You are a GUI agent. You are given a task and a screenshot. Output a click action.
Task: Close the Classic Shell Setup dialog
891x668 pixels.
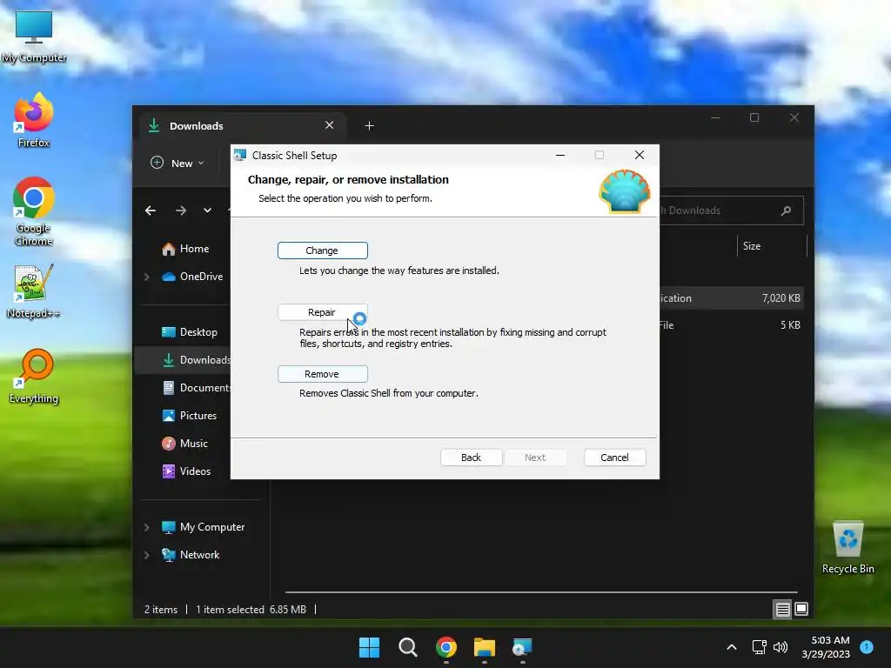click(640, 155)
